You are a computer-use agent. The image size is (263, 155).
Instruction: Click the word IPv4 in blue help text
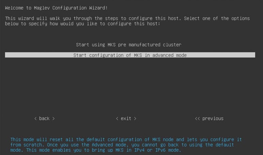click(x=139, y=150)
